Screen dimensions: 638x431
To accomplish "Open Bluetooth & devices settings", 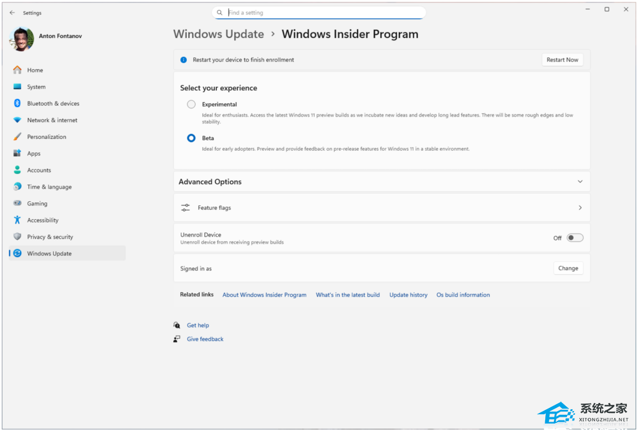I will (x=67, y=103).
